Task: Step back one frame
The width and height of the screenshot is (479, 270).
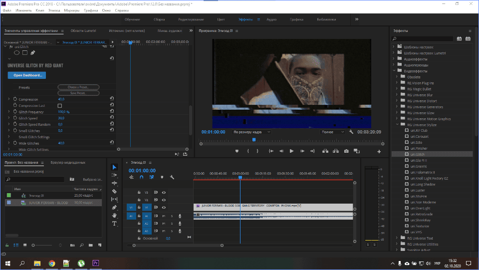Action: (x=281, y=151)
